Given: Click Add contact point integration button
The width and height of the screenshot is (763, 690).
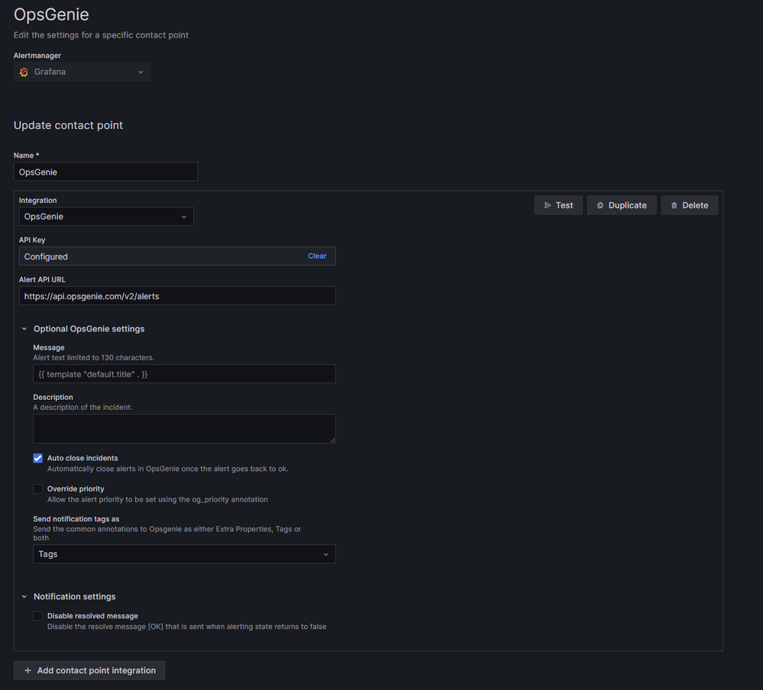Looking at the screenshot, I should tap(89, 670).
